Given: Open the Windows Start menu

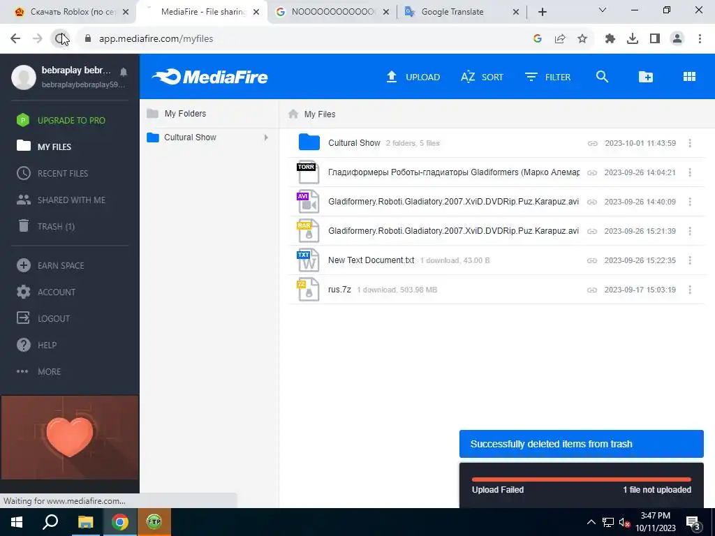Looking at the screenshot, I should (x=17, y=522).
